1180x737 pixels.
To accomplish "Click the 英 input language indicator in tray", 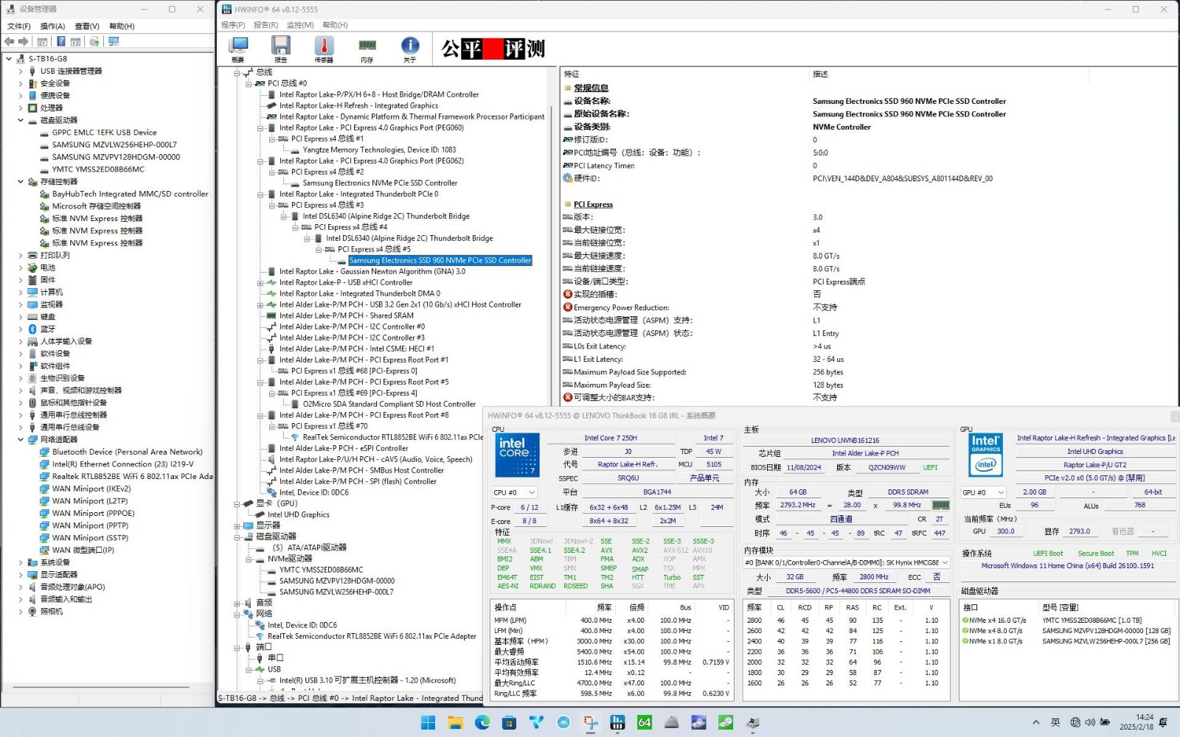I will pos(1055,723).
